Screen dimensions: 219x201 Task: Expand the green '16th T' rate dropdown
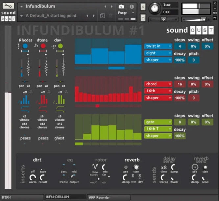coord(158,129)
